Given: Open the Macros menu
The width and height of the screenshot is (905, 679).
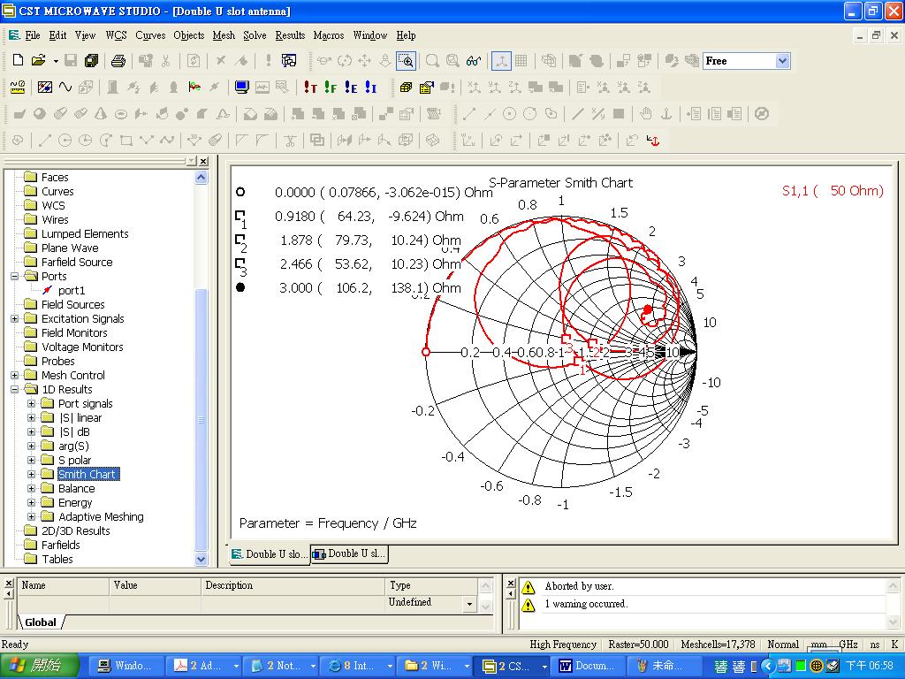Looking at the screenshot, I should (329, 35).
